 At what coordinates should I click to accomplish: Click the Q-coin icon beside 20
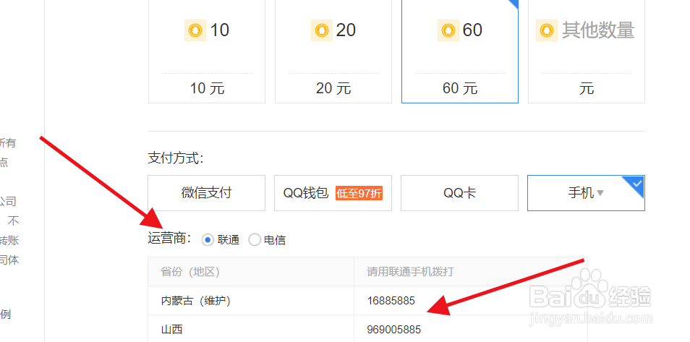click(x=322, y=30)
